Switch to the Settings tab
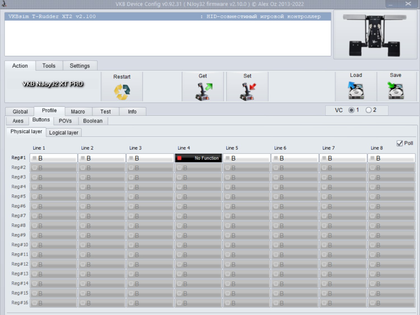 pyautogui.click(x=80, y=66)
